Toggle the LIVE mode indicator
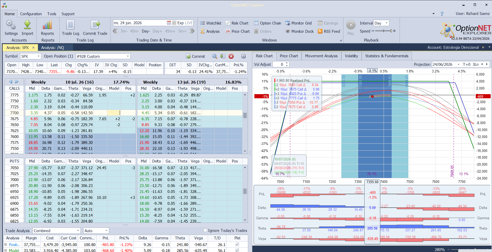The image size is (492, 252). 189,23
